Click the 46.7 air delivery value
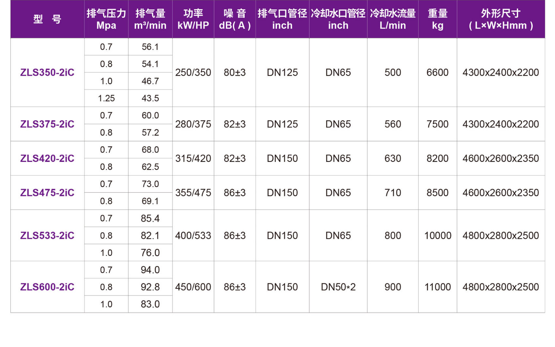The image size is (555, 347). (x=150, y=81)
